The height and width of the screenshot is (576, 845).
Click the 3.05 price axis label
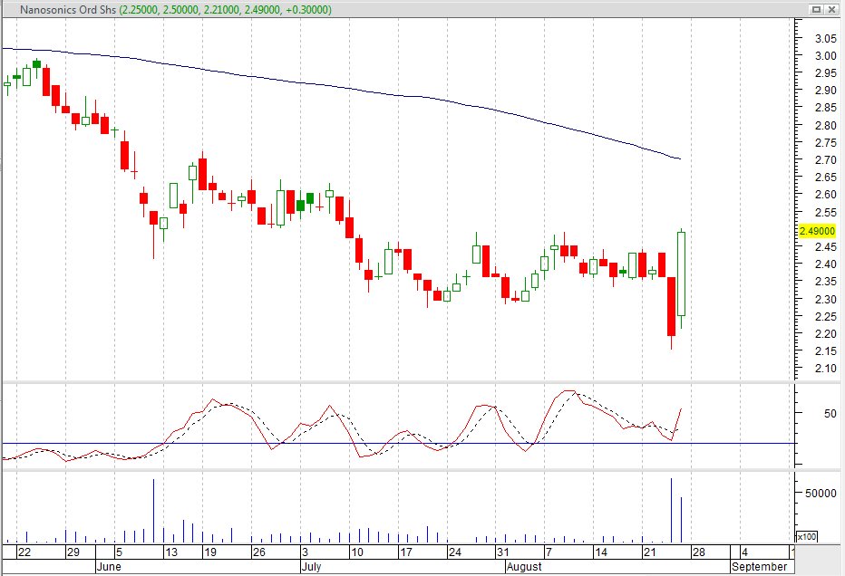coord(826,38)
